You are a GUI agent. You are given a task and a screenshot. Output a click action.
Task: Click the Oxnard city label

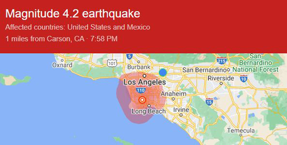tap(62, 65)
